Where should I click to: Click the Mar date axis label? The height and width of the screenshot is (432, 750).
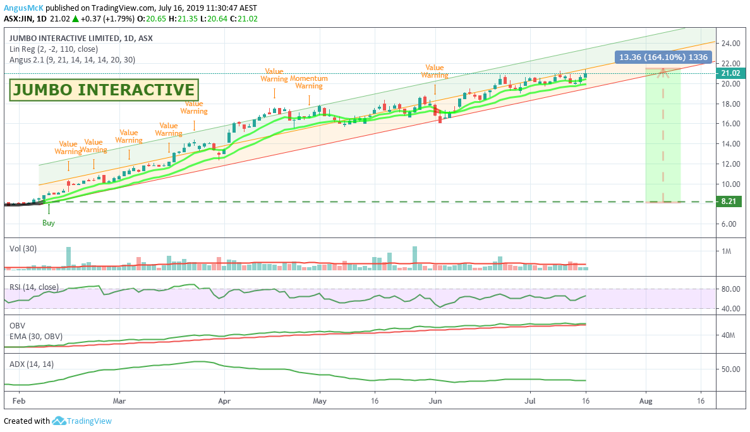119,401
